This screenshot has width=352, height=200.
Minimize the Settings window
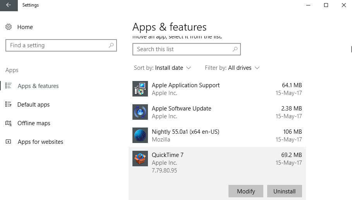(308, 5)
